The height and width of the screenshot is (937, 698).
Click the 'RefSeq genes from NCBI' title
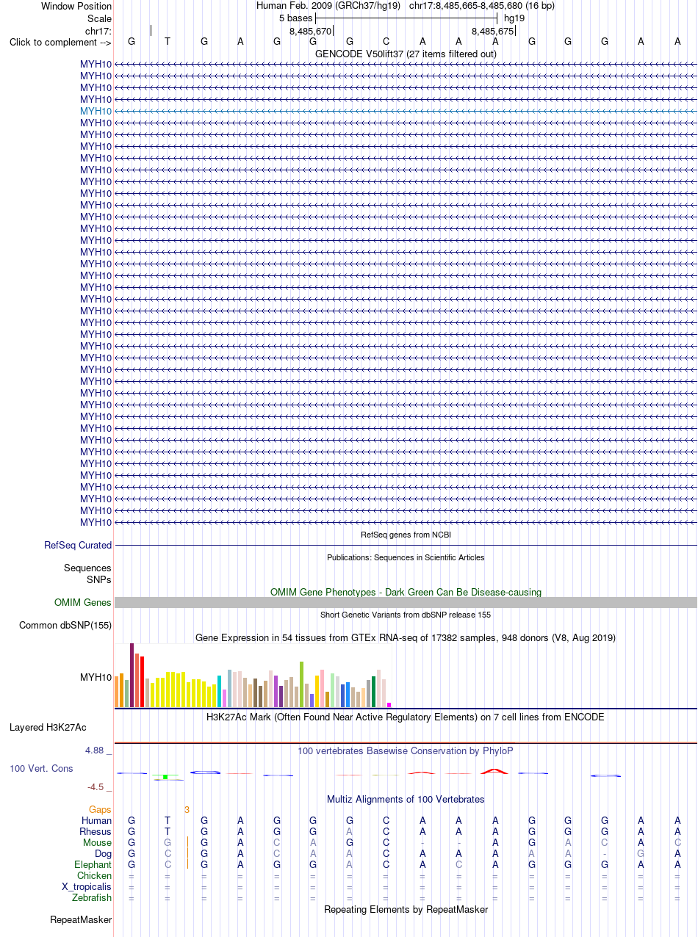coord(406,535)
